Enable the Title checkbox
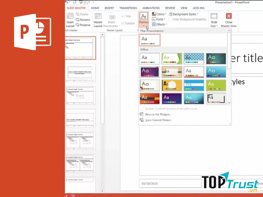 (122, 16)
